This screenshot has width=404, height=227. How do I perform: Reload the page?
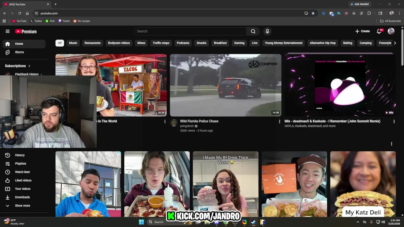pyautogui.click(x=20, y=13)
